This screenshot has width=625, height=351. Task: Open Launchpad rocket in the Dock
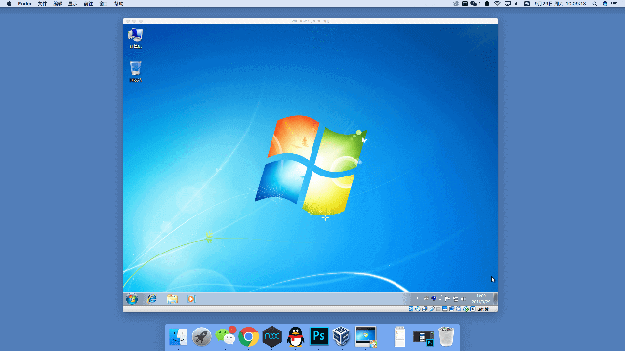click(202, 336)
